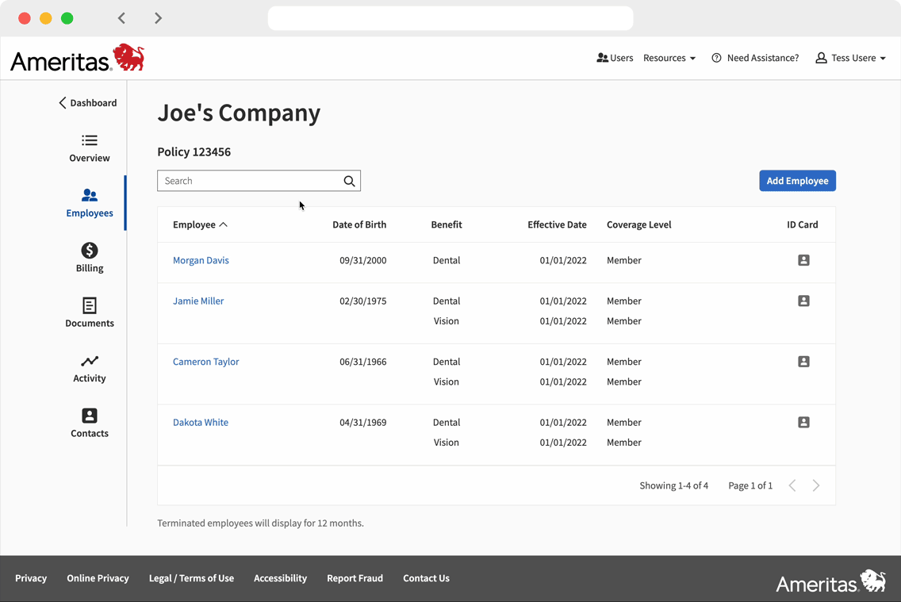Open the Activity page
Image resolution: width=901 pixels, height=602 pixels.
90,368
